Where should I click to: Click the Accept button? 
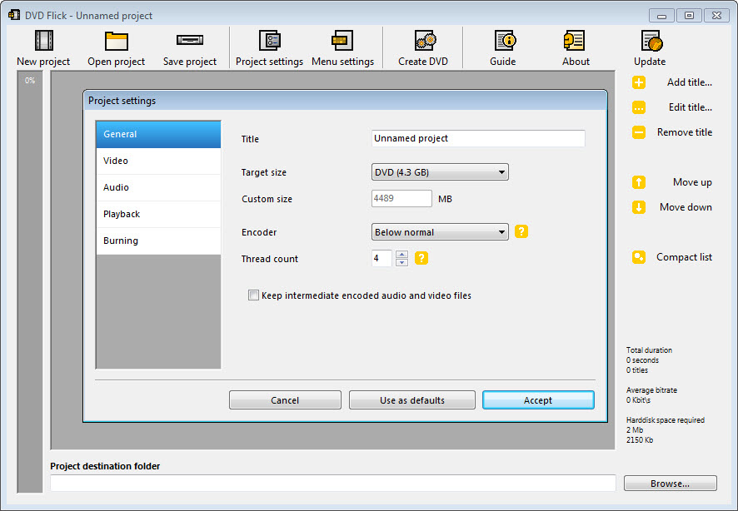pyautogui.click(x=538, y=400)
